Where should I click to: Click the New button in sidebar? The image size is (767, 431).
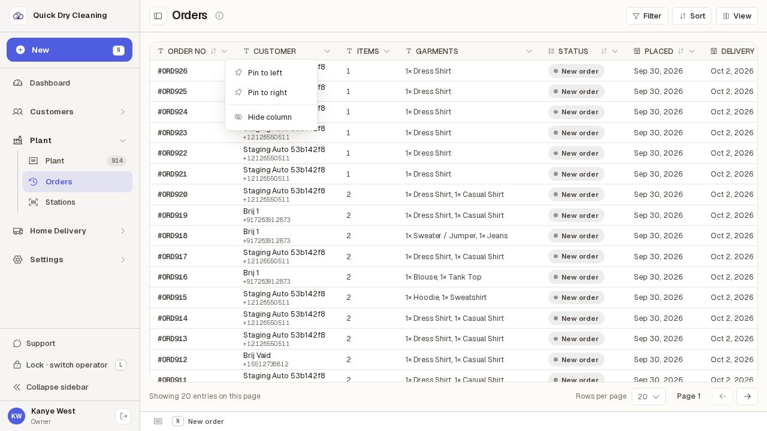[x=70, y=50]
